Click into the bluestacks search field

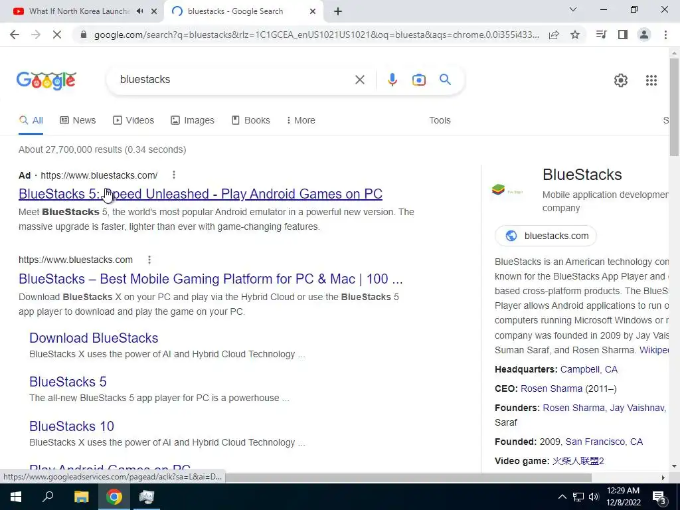pyautogui.click(x=234, y=80)
